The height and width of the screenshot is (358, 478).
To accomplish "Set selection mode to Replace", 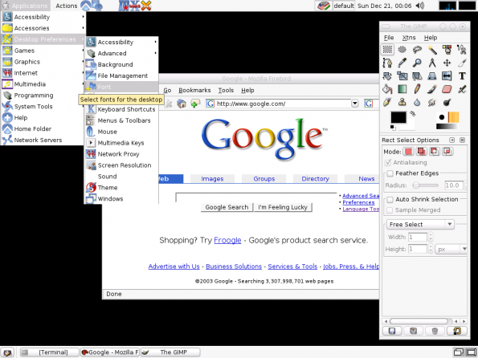I will point(408,152).
